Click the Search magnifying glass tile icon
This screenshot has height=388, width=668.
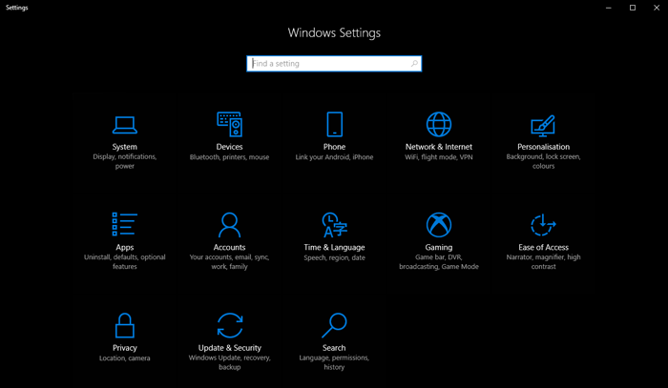334,325
